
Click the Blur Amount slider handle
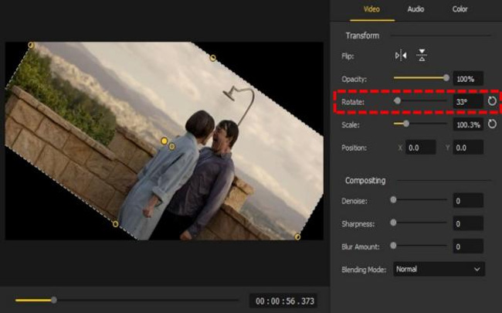393,246
